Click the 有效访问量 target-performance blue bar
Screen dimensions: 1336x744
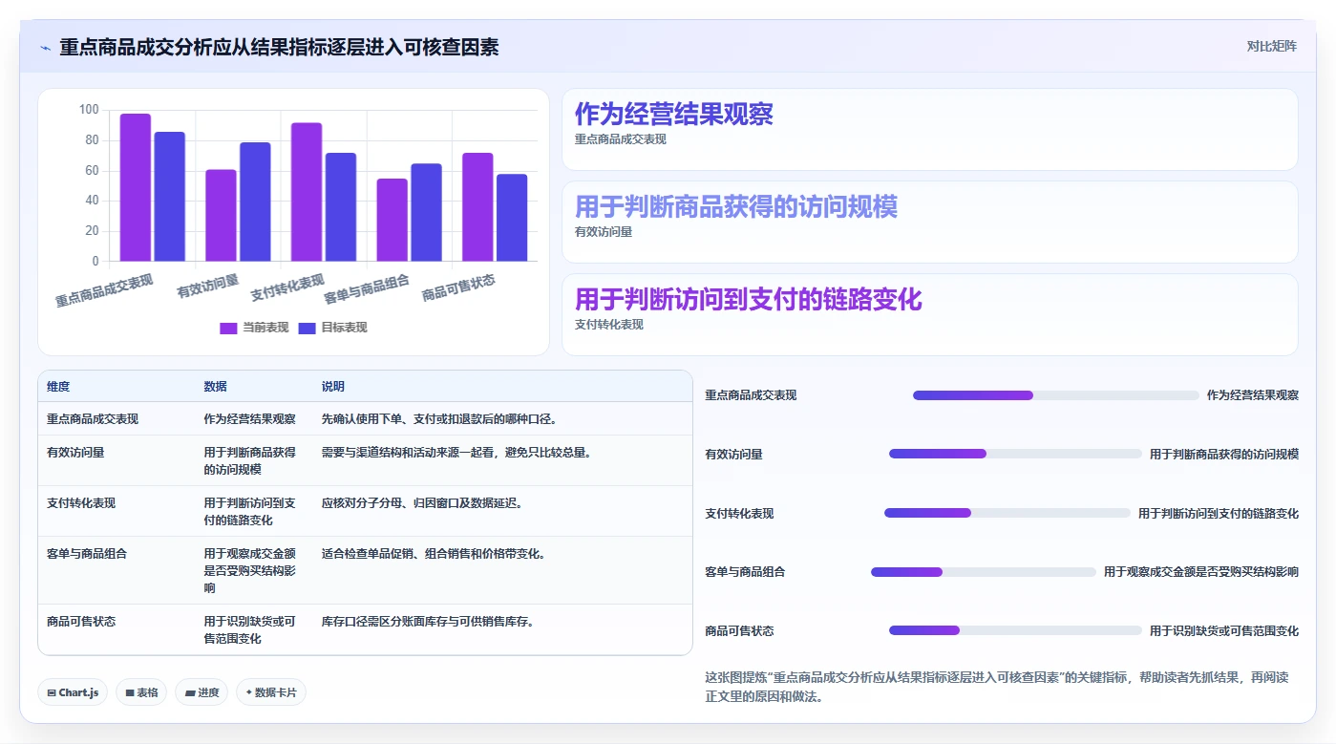tap(255, 202)
